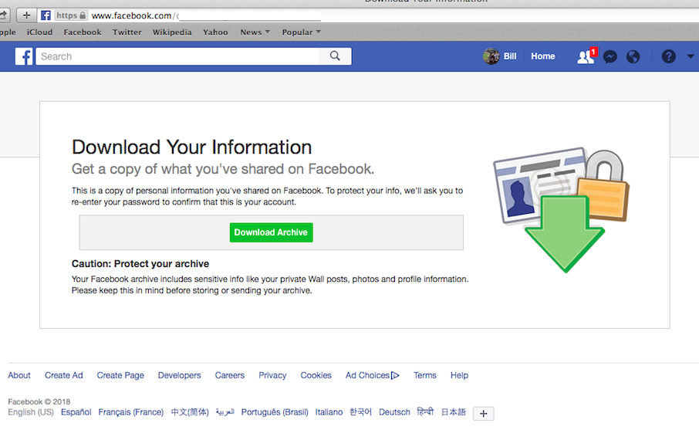Switch language to Español

pyautogui.click(x=76, y=412)
